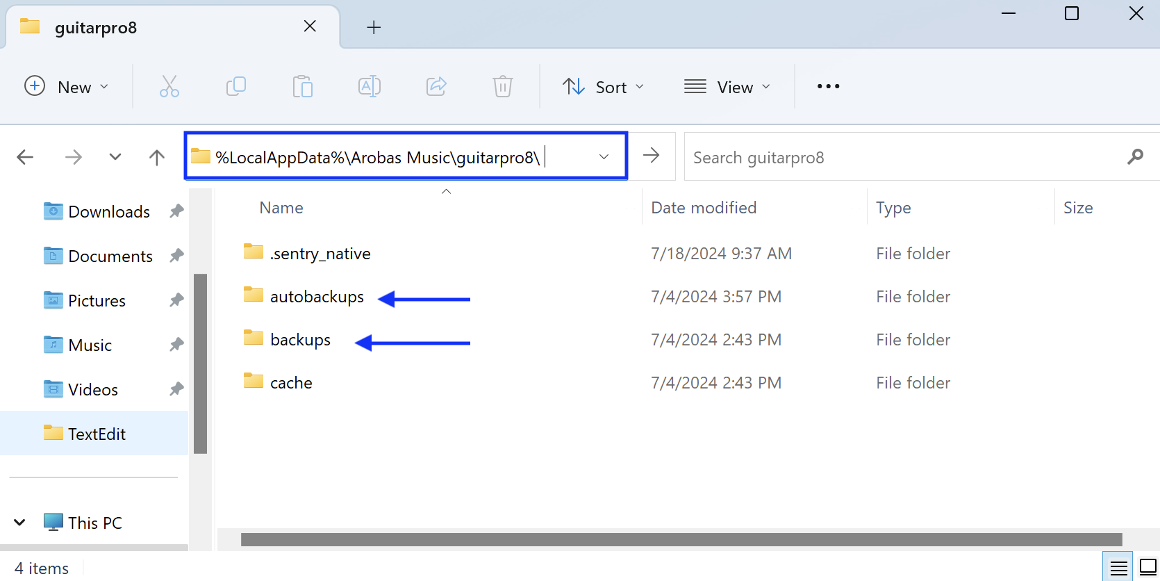This screenshot has height=581, width=1160.
Task: Open Music in navigation pane
Action: 90,345
